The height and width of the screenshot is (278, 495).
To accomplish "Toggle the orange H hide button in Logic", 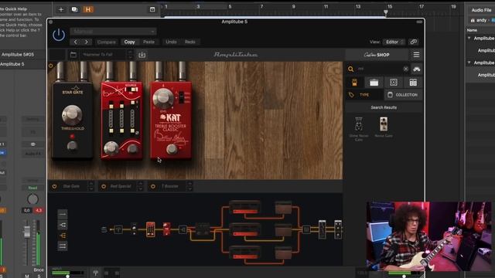I will click(x=88, y=9).
